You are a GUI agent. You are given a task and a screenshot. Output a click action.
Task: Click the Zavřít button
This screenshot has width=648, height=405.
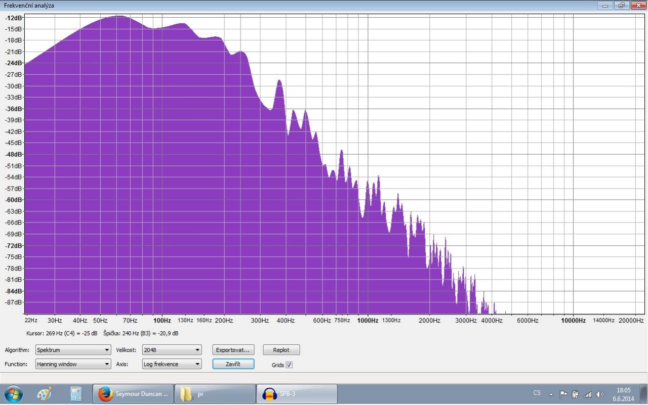pyautogui.click(x=233, y=364)
